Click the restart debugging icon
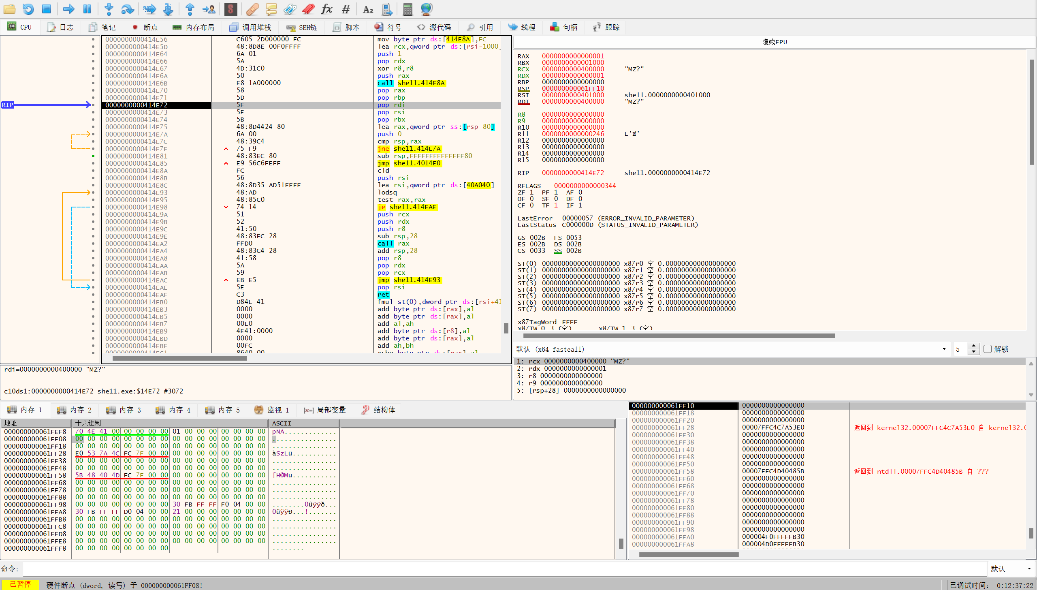This screenshot has width=1037, height=590. pyautogui.click(x=28, y=9)
